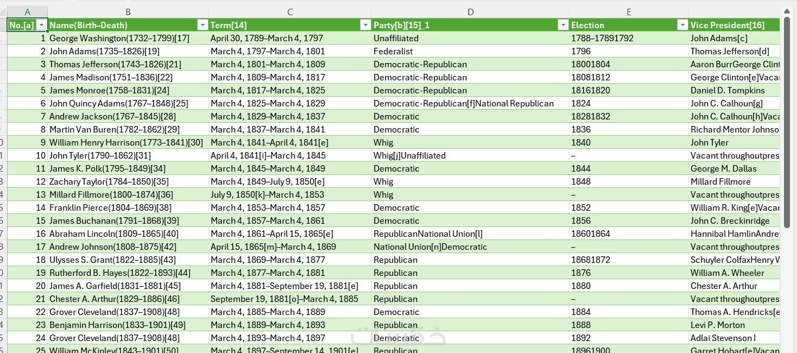Click vice president cell Levi P. Morton
This screenshot has height=353, width=797.
734,325
